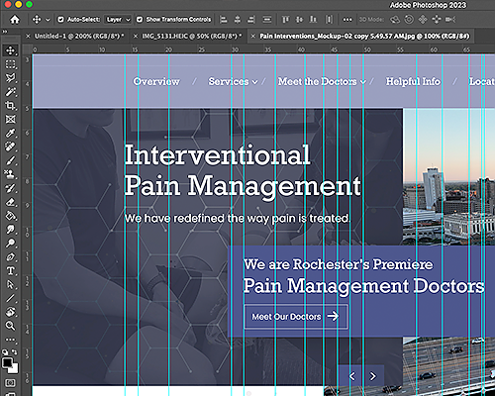Select the Frame tool
Viewport: 495px width, 396px height.
pyautogui.click(x=11, y=119)
